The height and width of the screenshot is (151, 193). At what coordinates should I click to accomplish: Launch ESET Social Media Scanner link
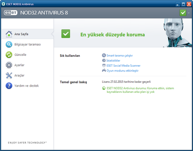tap(124, 65)
